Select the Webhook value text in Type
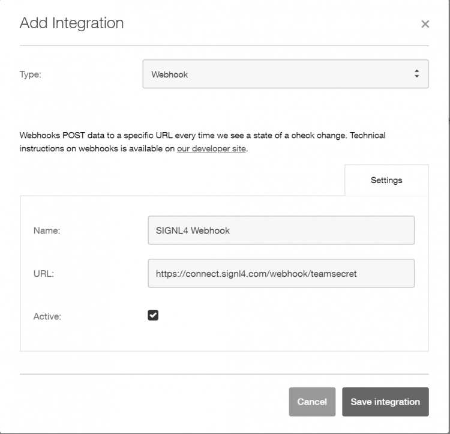 click(170, 74)
